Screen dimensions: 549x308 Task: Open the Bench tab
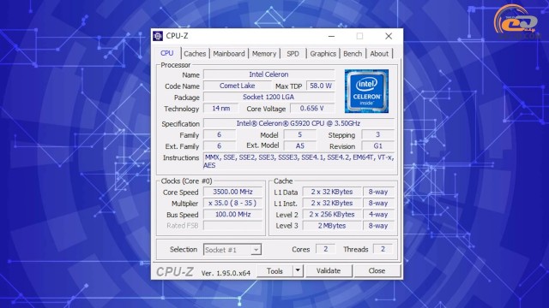coord(353,54)
